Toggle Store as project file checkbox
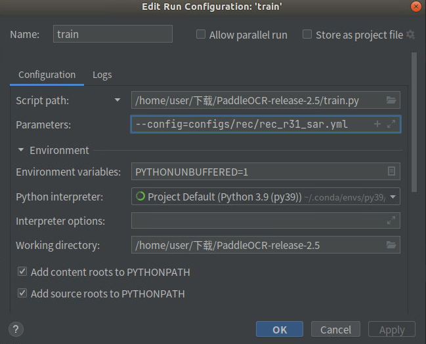 coord(307,35)
